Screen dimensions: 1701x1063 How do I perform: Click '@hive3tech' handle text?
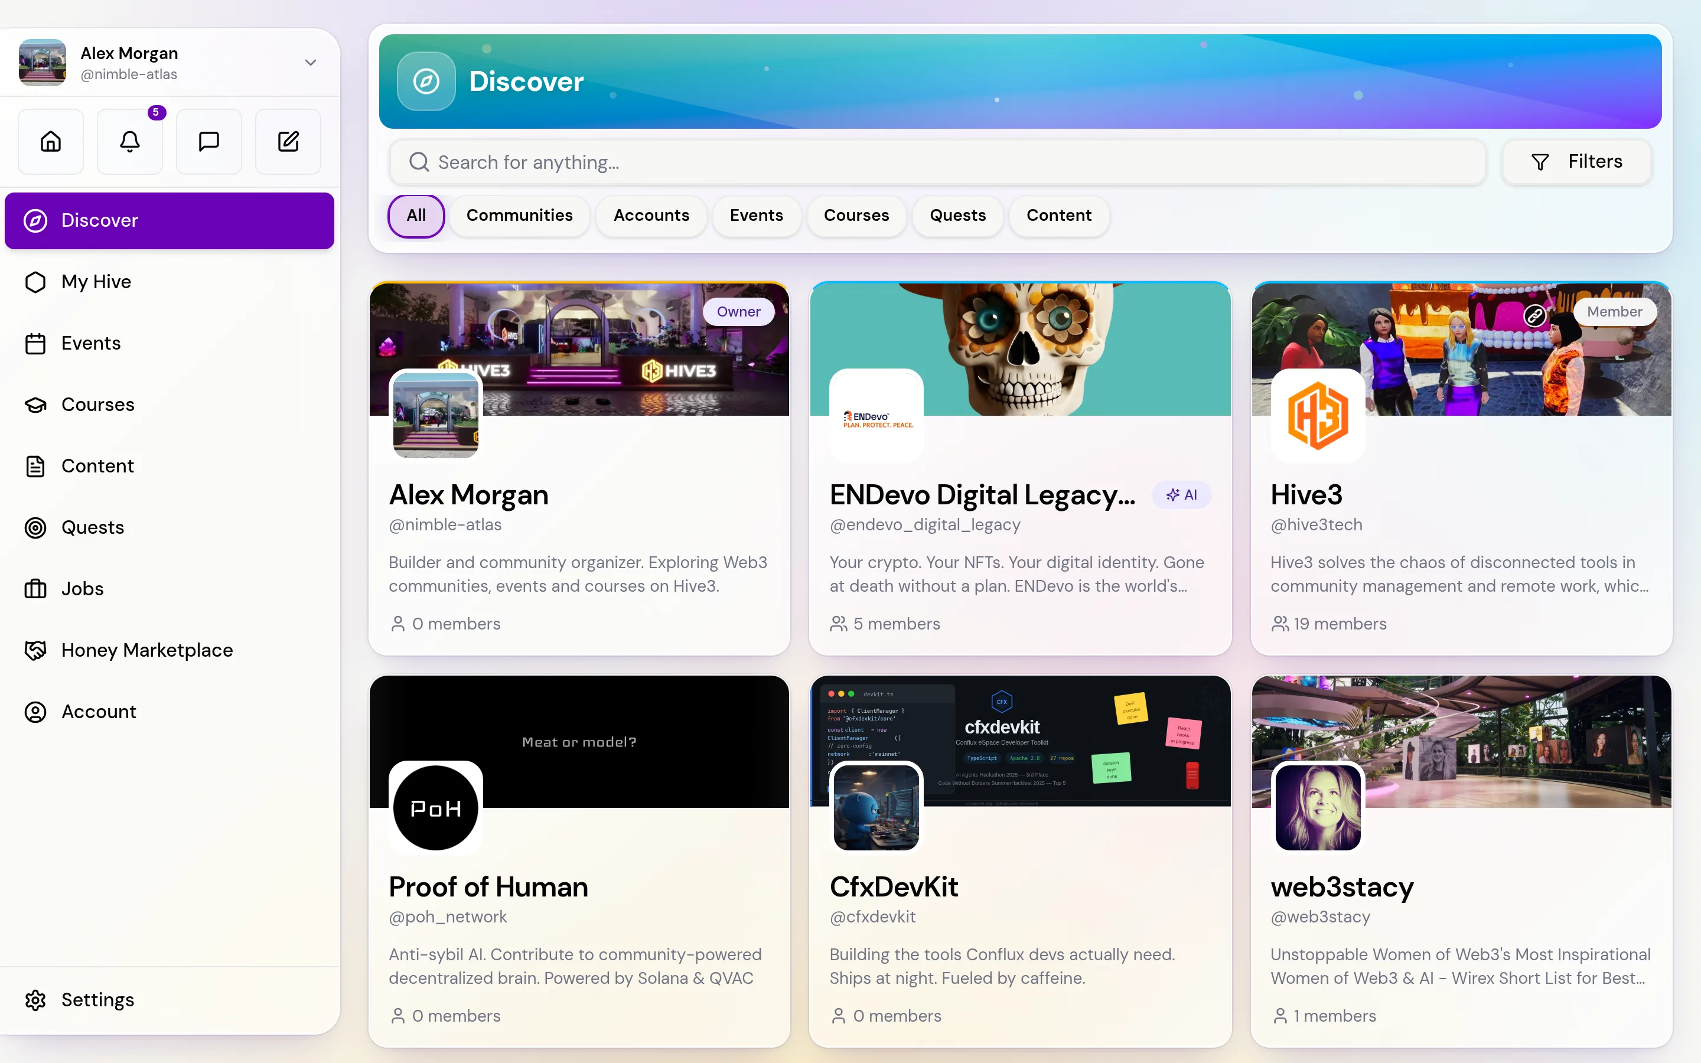(x=1317, y=524)
